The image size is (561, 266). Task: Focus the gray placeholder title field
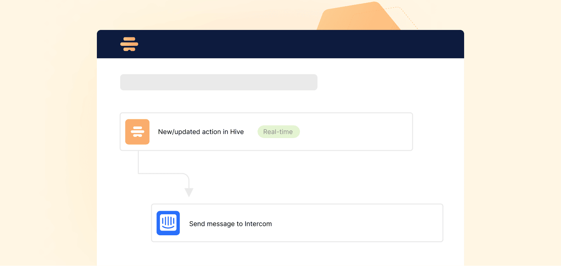point(219,82)
